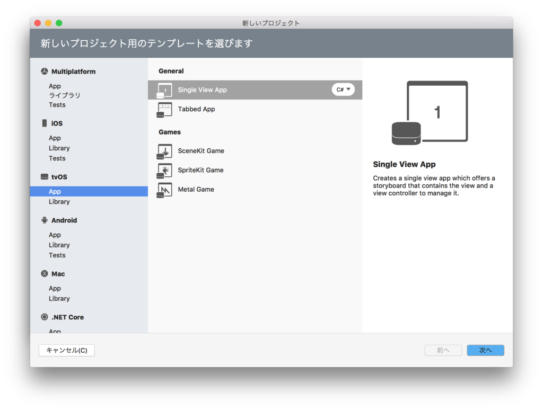Viewport: 543px width, 410px height.
Task: Click the Metal Game template icon
Action: [164, 190]
